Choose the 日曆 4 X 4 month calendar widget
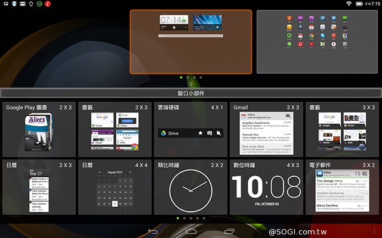 click(115, 187)
